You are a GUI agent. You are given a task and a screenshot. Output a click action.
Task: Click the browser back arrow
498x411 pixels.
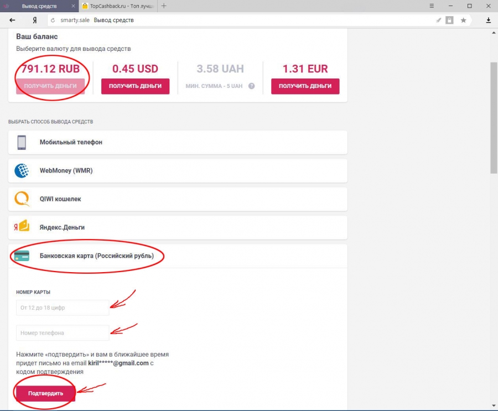click(12, 20)
